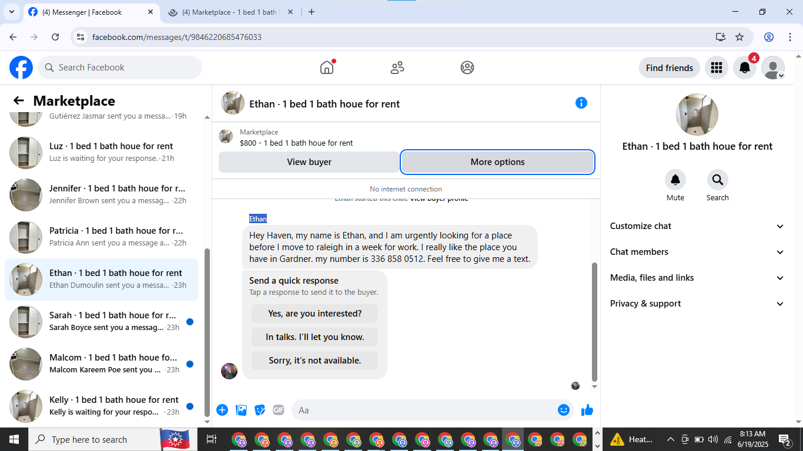Viewport: 803px width, 451px height.
Task: Open Gutiérrez Jasmar's conversation
Action: (x=102, y=118)
